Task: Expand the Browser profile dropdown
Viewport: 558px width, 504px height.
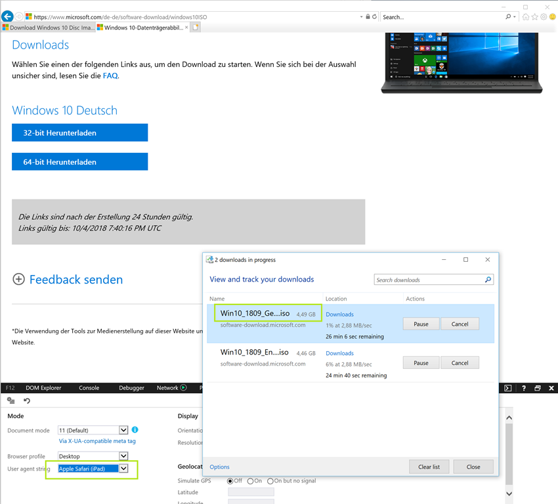Action: tap(123, 456)
